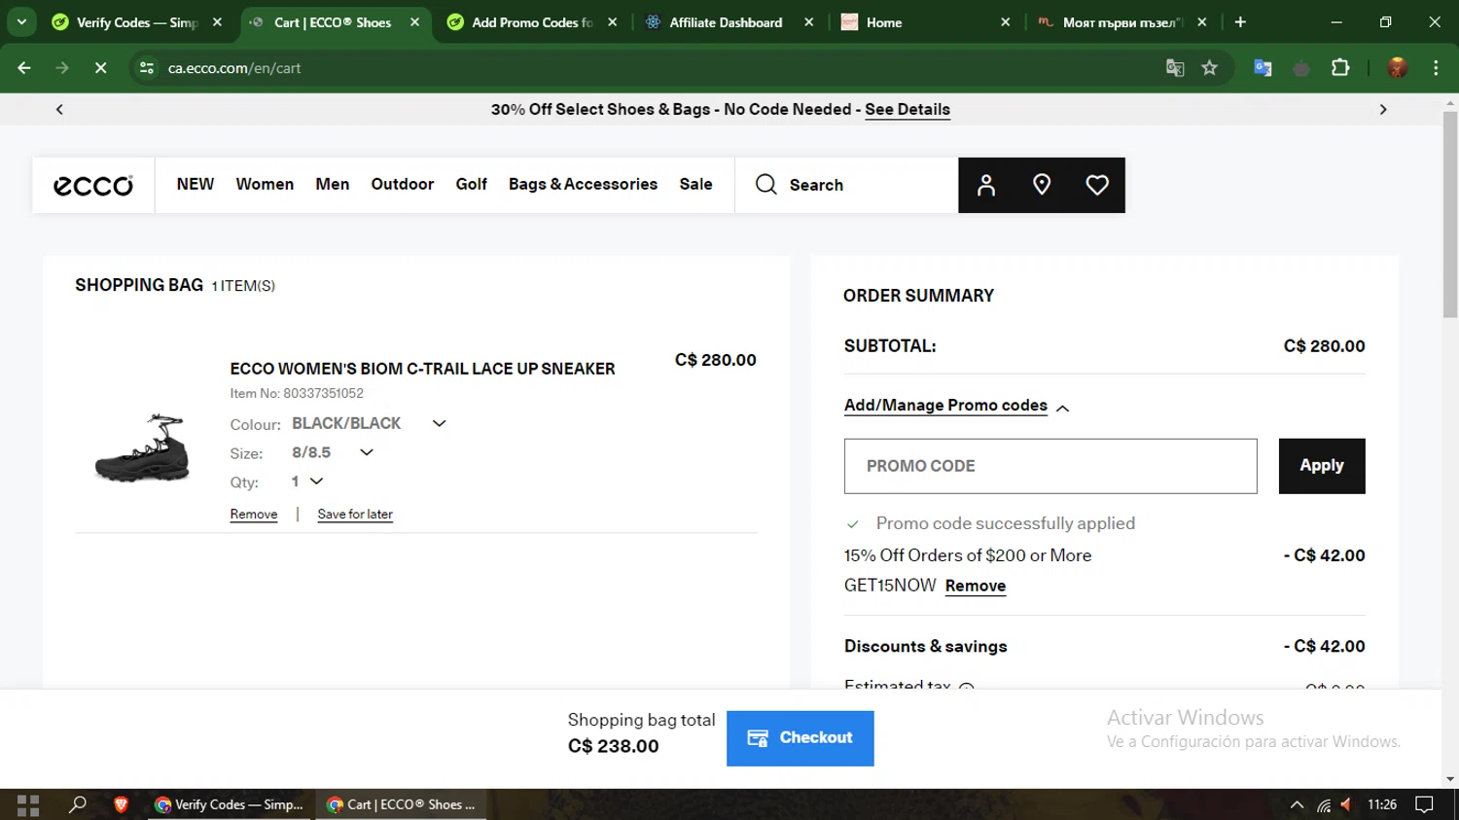Open the Women menu

(x=265, y=185)
